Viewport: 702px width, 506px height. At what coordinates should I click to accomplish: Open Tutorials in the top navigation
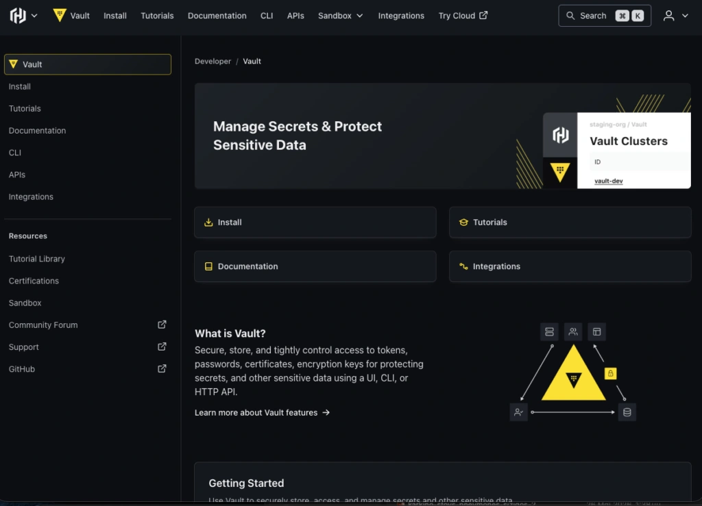click(x=157, y=16)
